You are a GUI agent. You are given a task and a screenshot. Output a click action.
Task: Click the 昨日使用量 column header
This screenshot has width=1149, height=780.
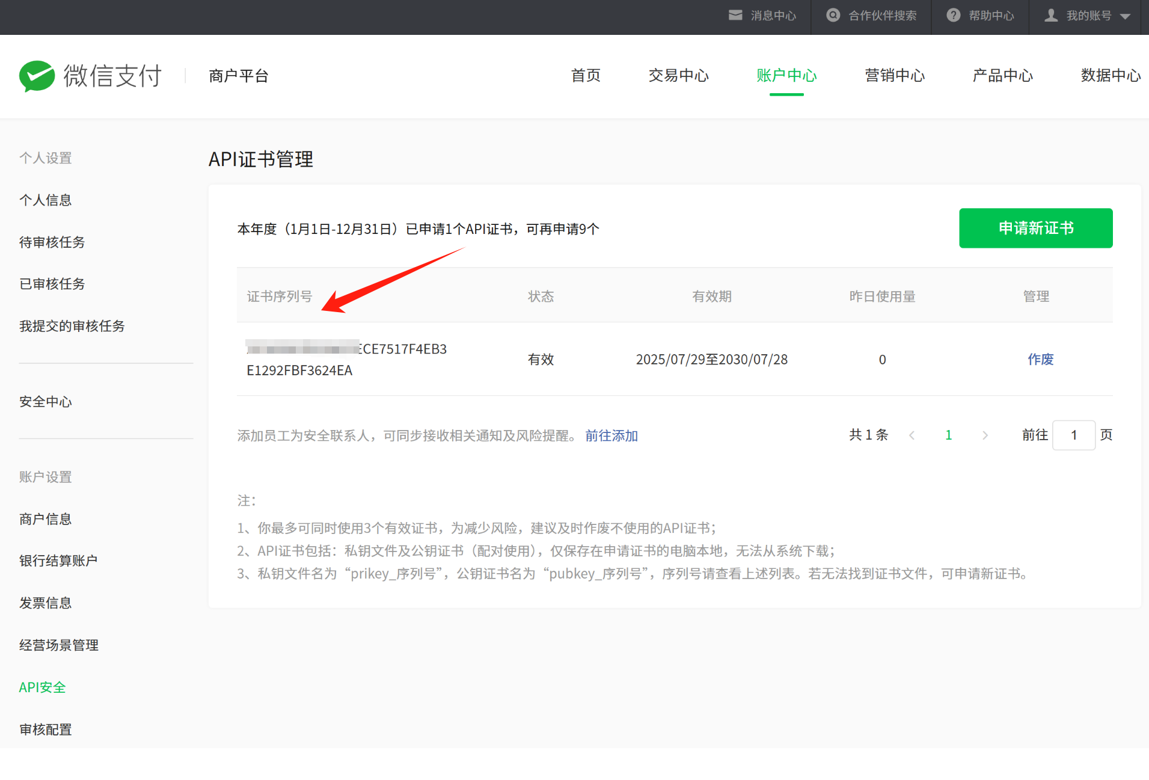tap(882, 296)
